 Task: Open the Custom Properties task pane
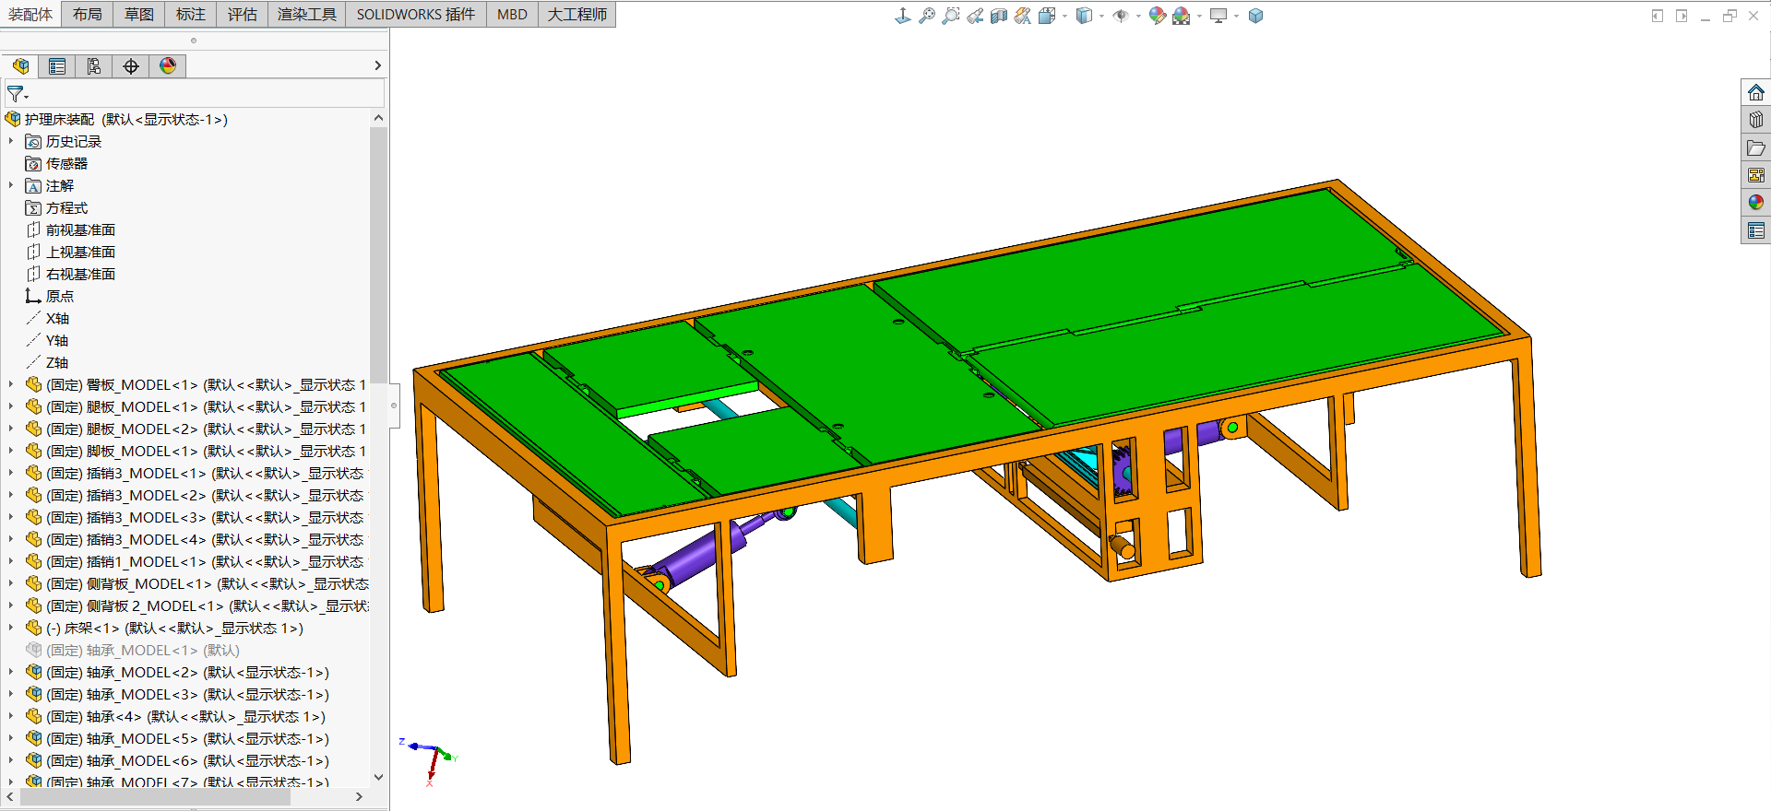click(x=1756, y=230)
